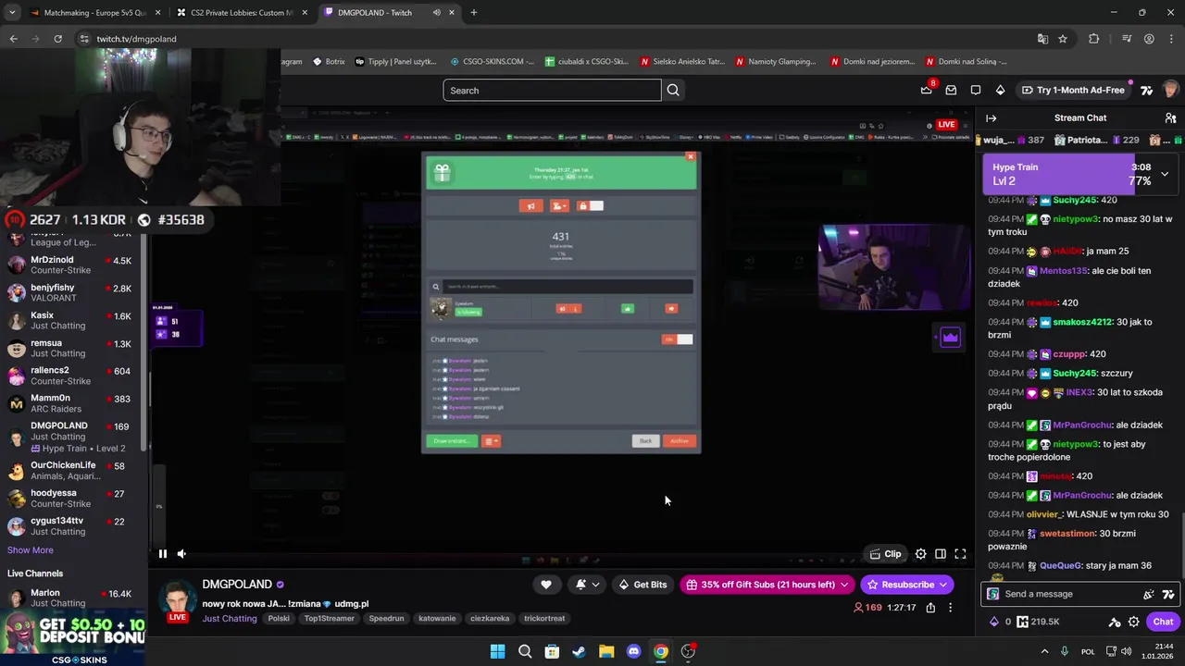Screen dimensions: 1185x666
Task: Share the stream via share icon
Action: pyautogui.click(x=930, y=608)
